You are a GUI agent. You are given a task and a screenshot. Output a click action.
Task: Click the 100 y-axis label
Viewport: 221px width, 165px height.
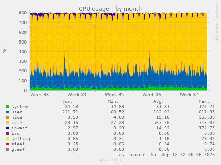coord(23,81)
